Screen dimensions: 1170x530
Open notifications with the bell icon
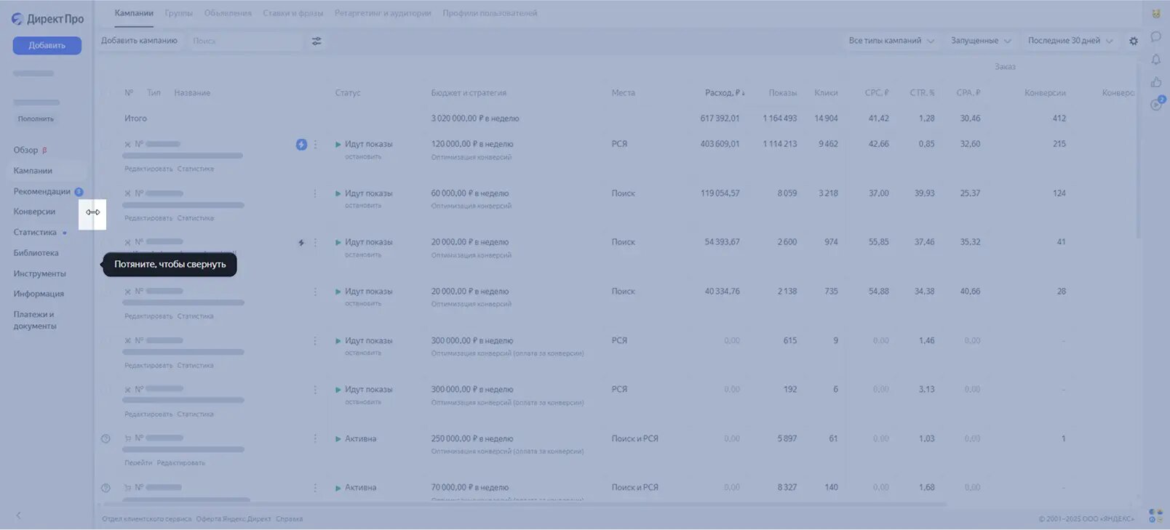tap(1155, 60)
